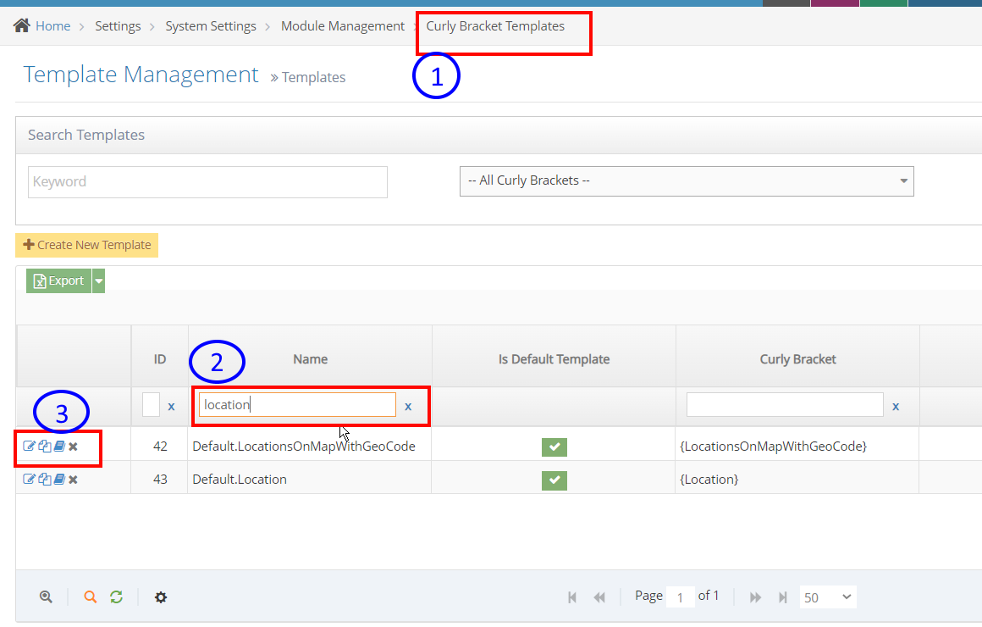The height and width of the screenshot is (627, 982).
Task: Open the rows-per-page dropdown showing 50
Action: [827, 597]
